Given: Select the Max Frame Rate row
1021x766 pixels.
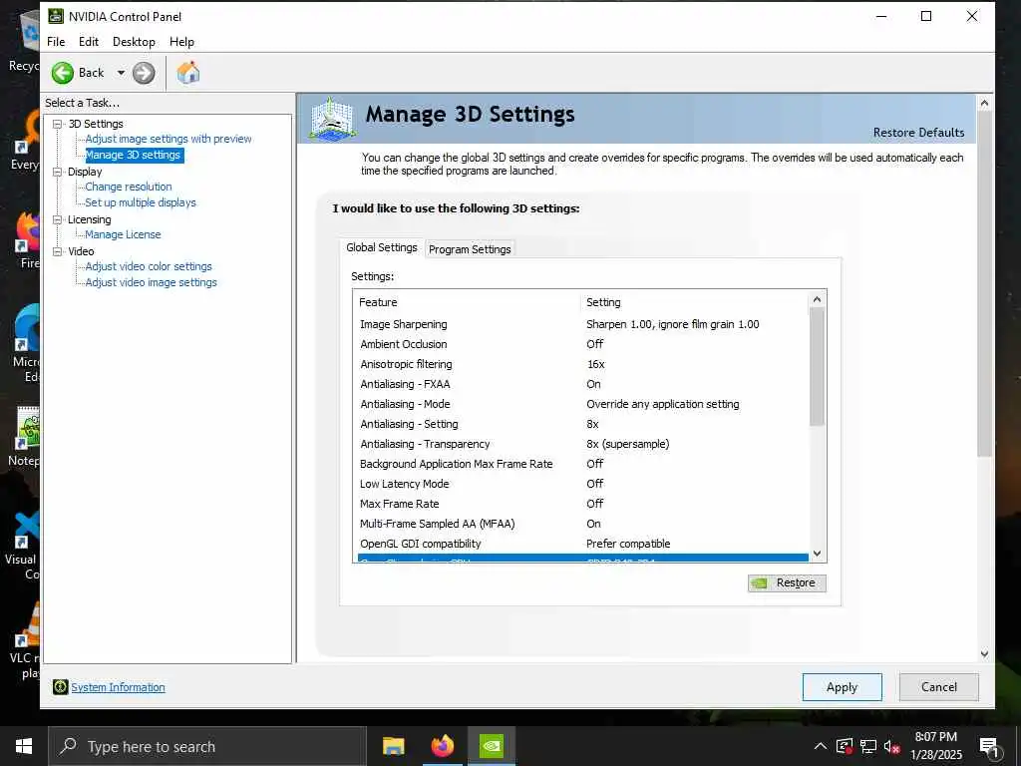Looking at the screenshot, I should (x=582, y=504).
